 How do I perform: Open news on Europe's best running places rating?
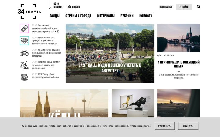pos(46,65)
